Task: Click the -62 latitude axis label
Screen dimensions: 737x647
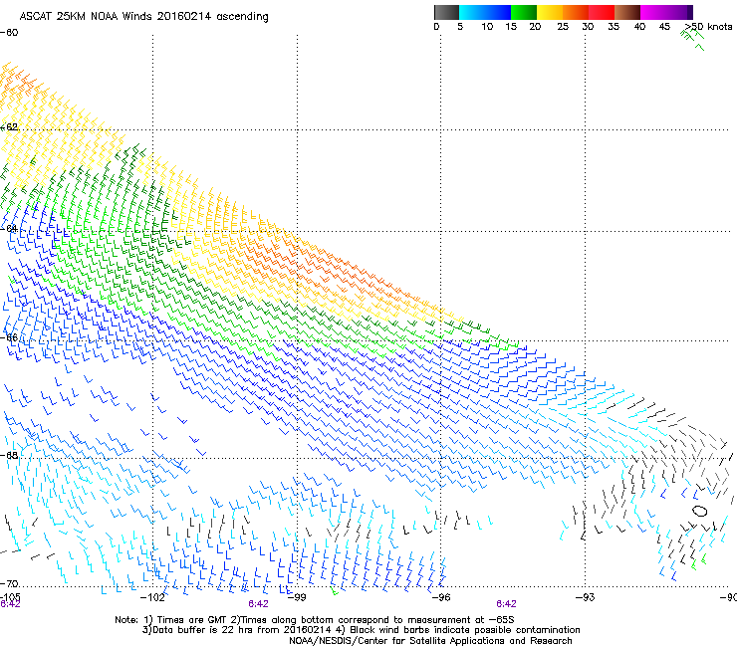Action: click(9, 127)
